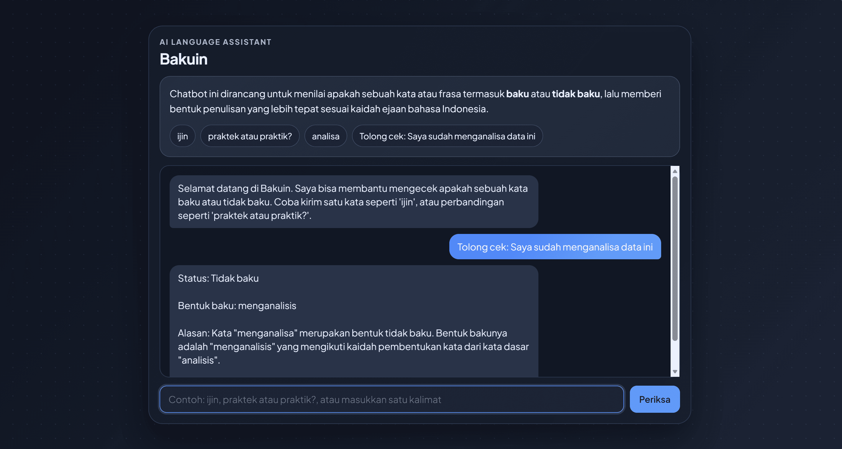The image size is (842, 449).
Task: Click the bold 'baku' word in description
Action: pos(517,94)
